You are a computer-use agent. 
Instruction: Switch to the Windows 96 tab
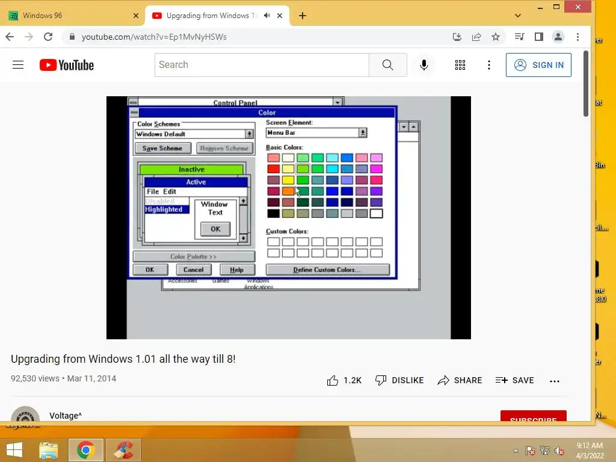coord(73,16)
